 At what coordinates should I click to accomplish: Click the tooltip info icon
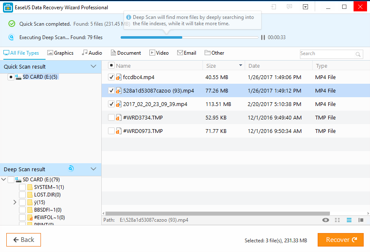[x=129, y=17]
